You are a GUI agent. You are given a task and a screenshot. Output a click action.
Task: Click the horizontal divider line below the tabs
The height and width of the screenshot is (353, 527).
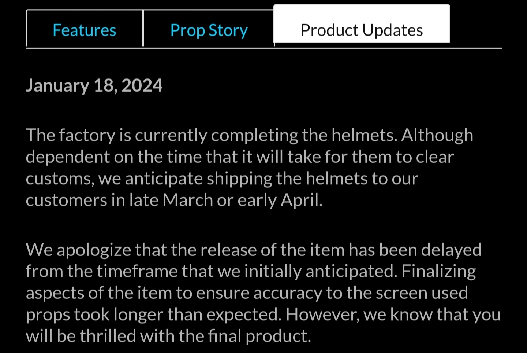click(264, 48)
